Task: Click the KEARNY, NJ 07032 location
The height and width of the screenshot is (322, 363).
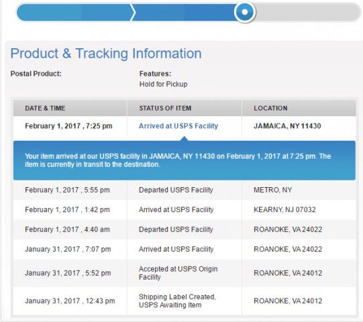Action: (x=284, y=210)
